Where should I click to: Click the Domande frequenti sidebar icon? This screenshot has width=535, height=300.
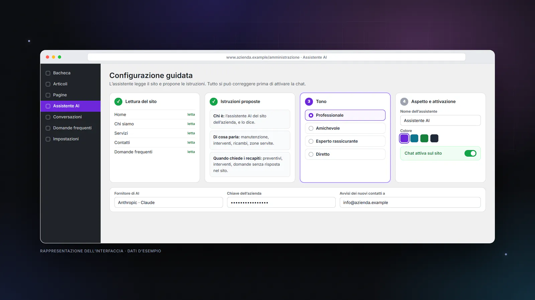[x=48, y=128]
